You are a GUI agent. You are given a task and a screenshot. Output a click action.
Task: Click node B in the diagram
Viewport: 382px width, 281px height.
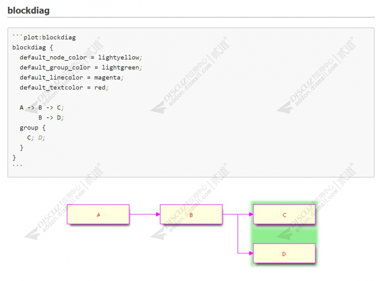pos(191,214)
